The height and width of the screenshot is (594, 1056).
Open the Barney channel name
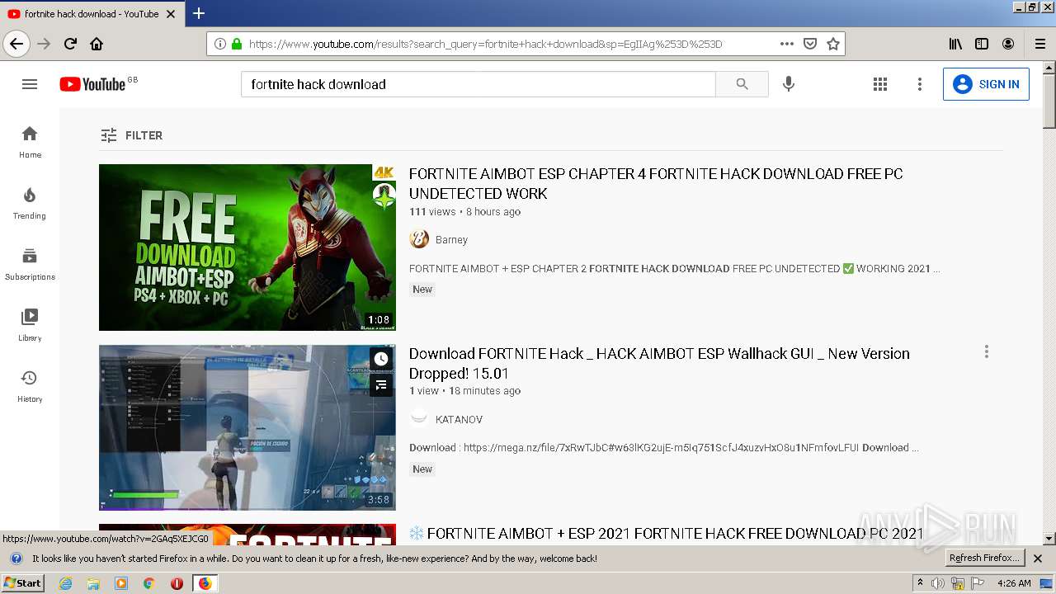point(451,240)
